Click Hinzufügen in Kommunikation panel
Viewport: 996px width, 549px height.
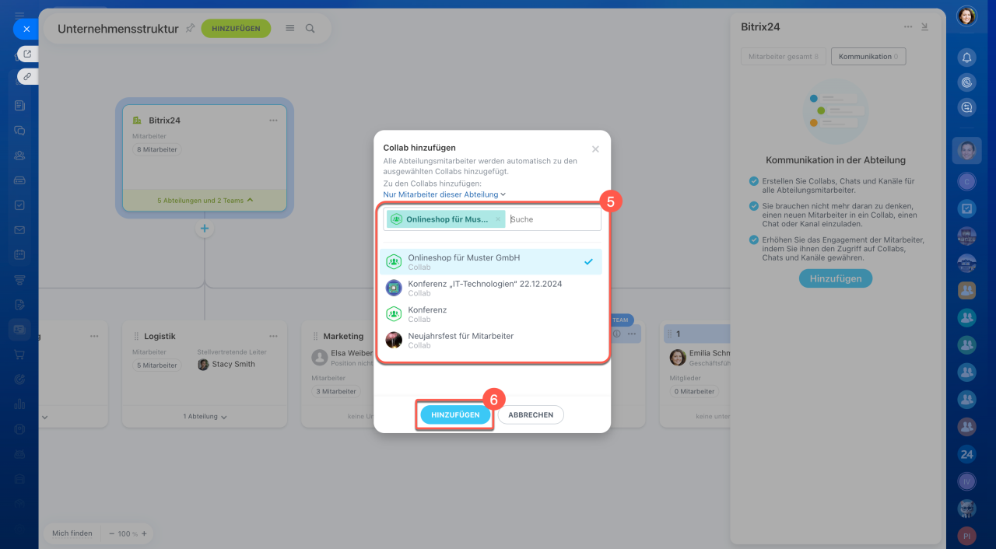click(836, 278)
